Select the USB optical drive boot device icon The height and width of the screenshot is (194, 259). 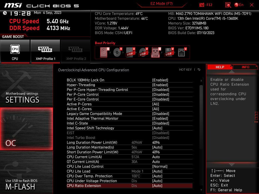point(143,52)
